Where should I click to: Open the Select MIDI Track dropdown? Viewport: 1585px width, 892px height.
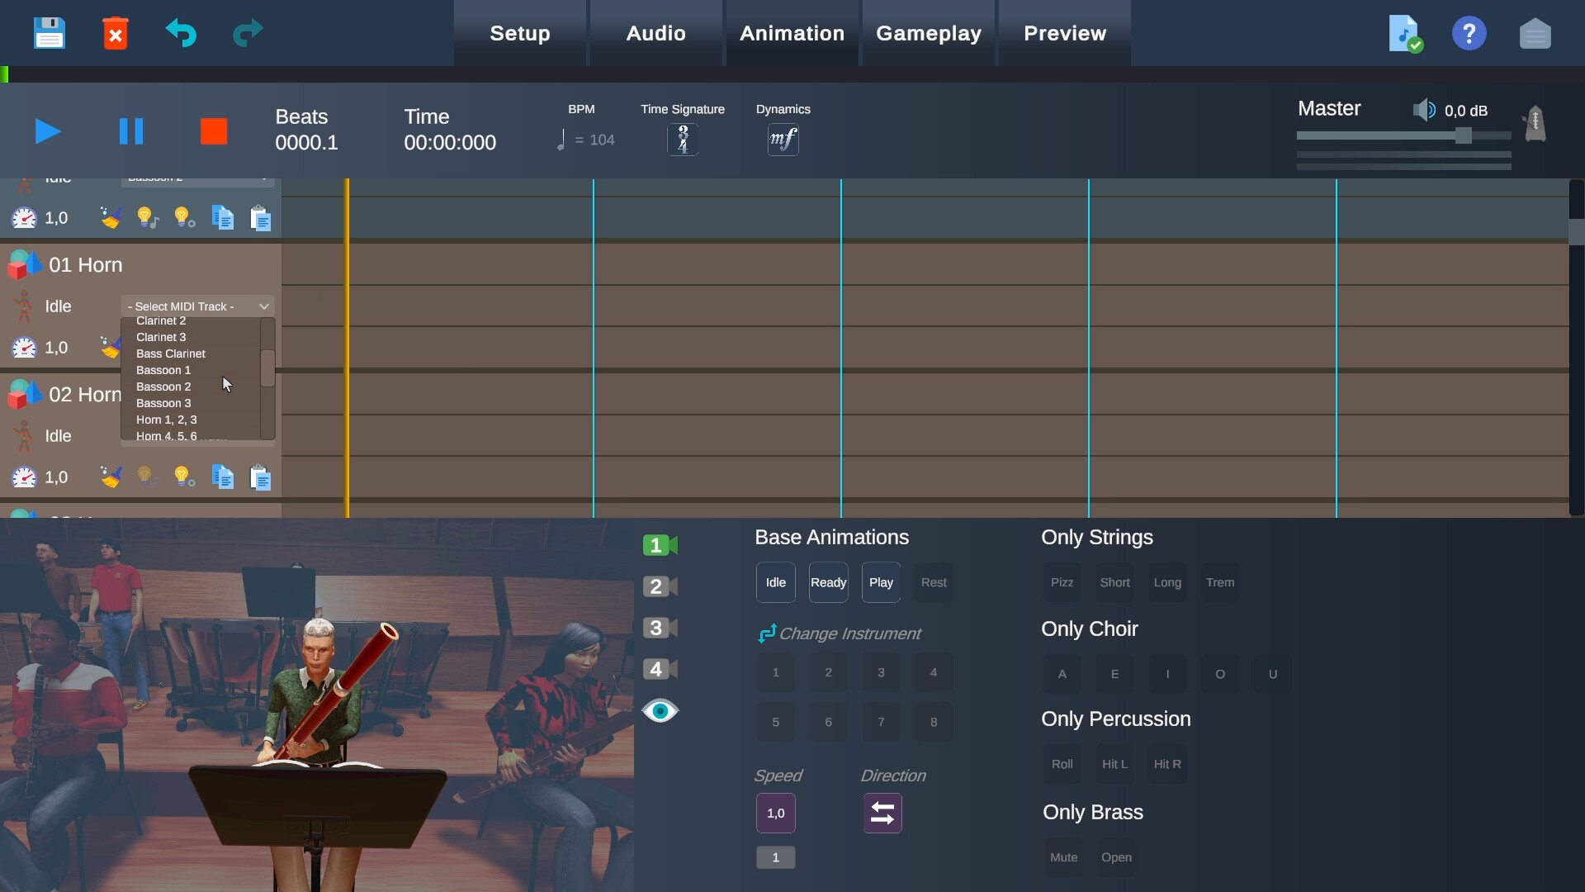(196, 306)
